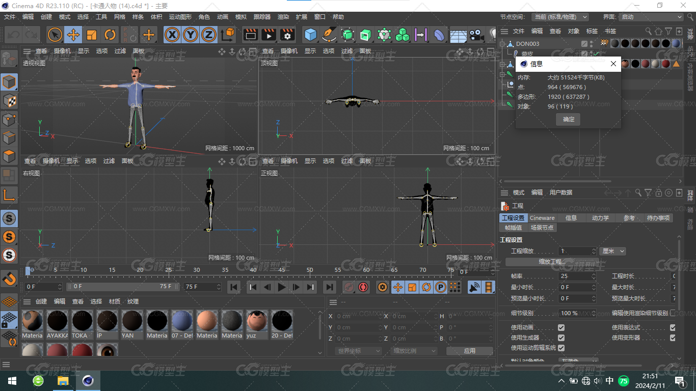Select the Live Selection arrow tool

pos(55,35)
